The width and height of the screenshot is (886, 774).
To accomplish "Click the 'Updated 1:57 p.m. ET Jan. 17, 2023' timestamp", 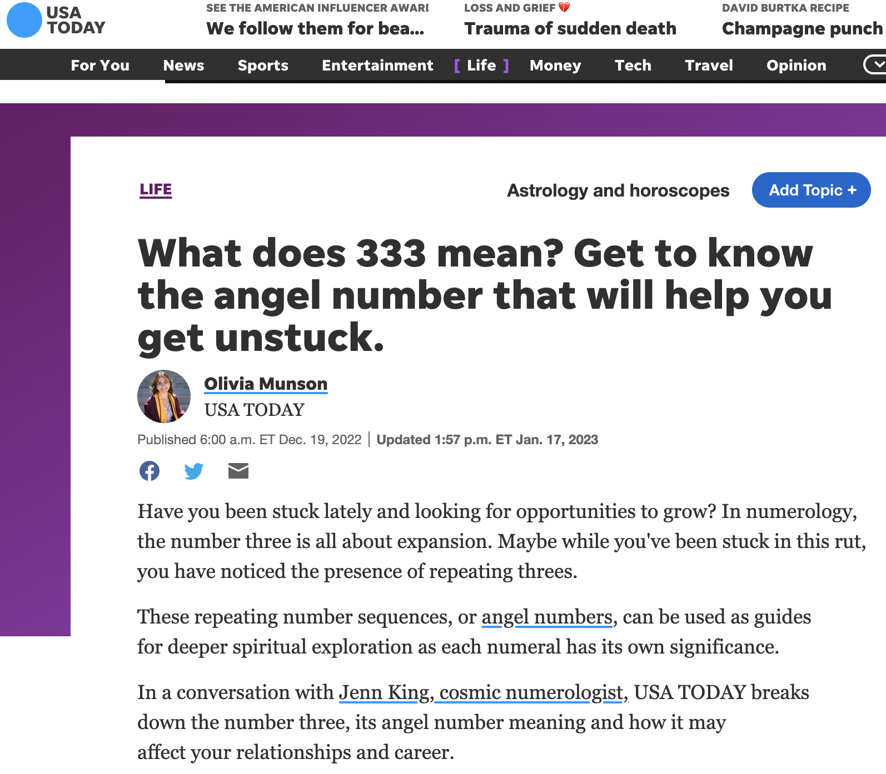I will pos(487,440).
